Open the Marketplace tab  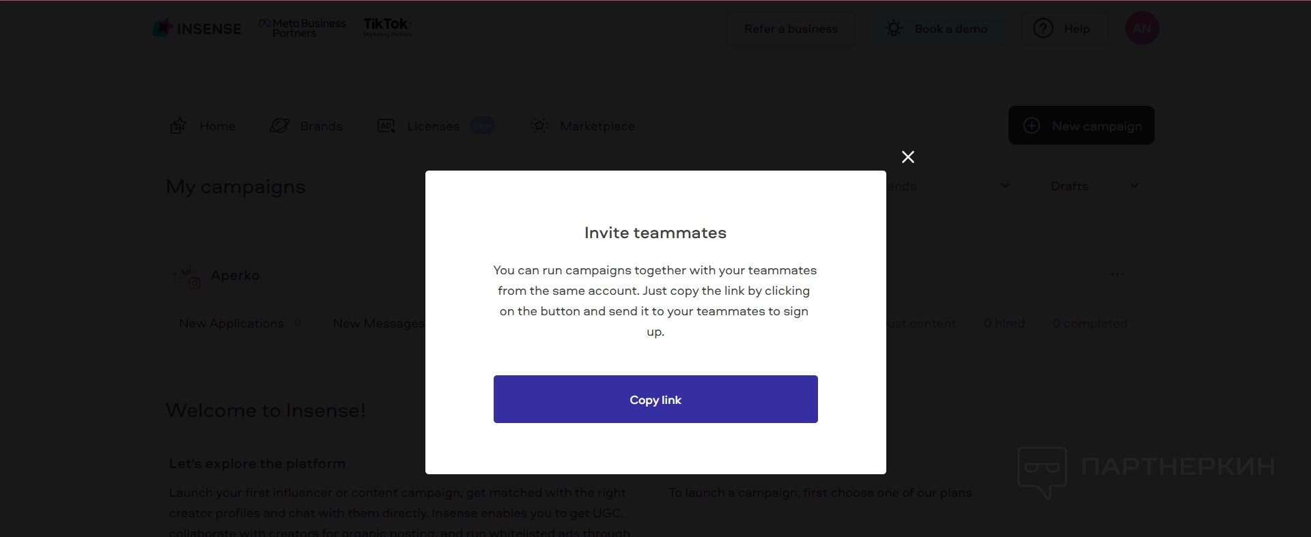597,126
